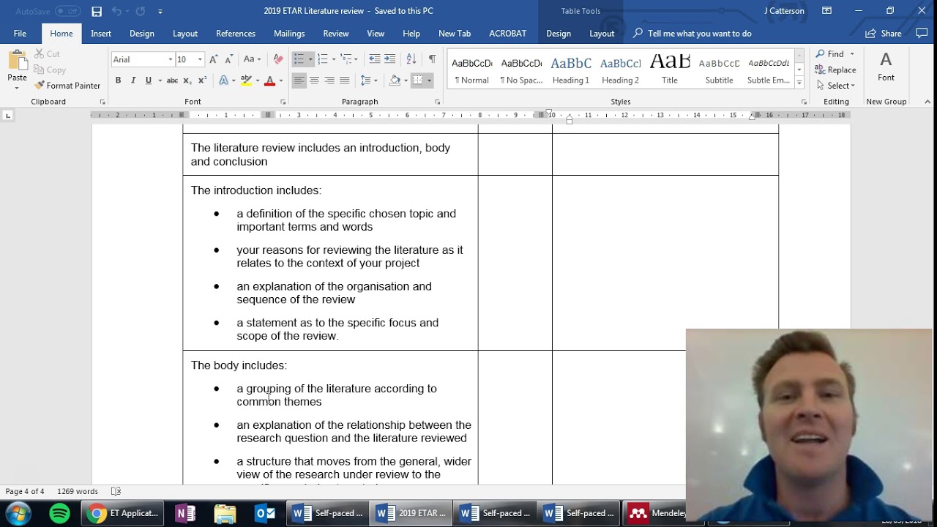Click the Shading paint bucket icon

pos(395,81)
